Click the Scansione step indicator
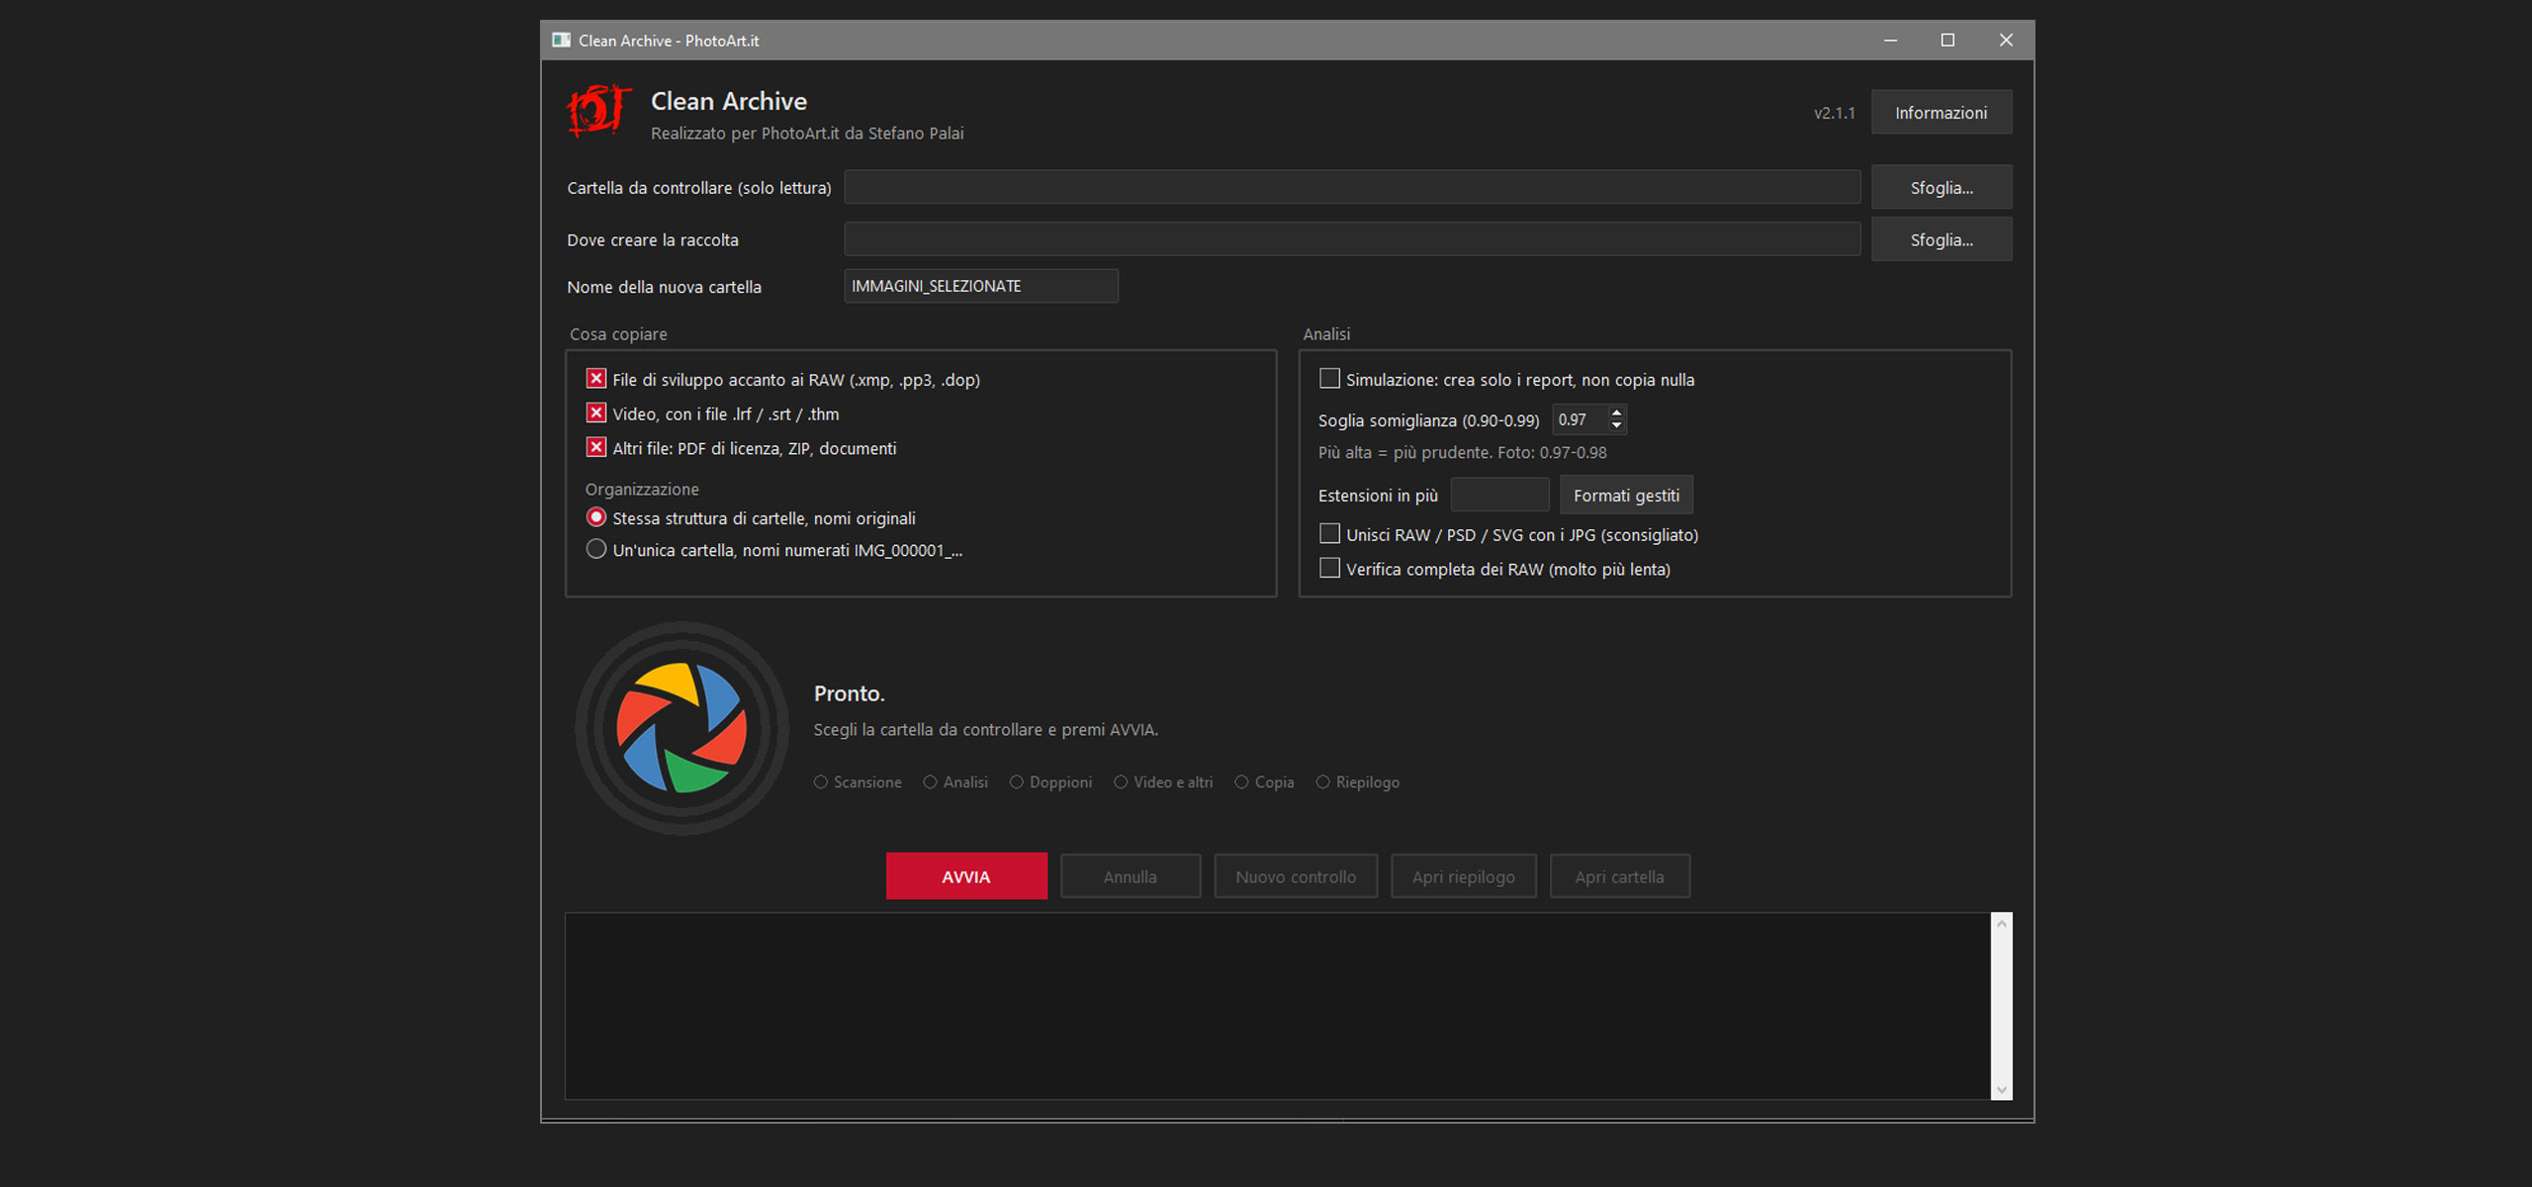Viewport: 2532px width, 1187px height. 858,782
